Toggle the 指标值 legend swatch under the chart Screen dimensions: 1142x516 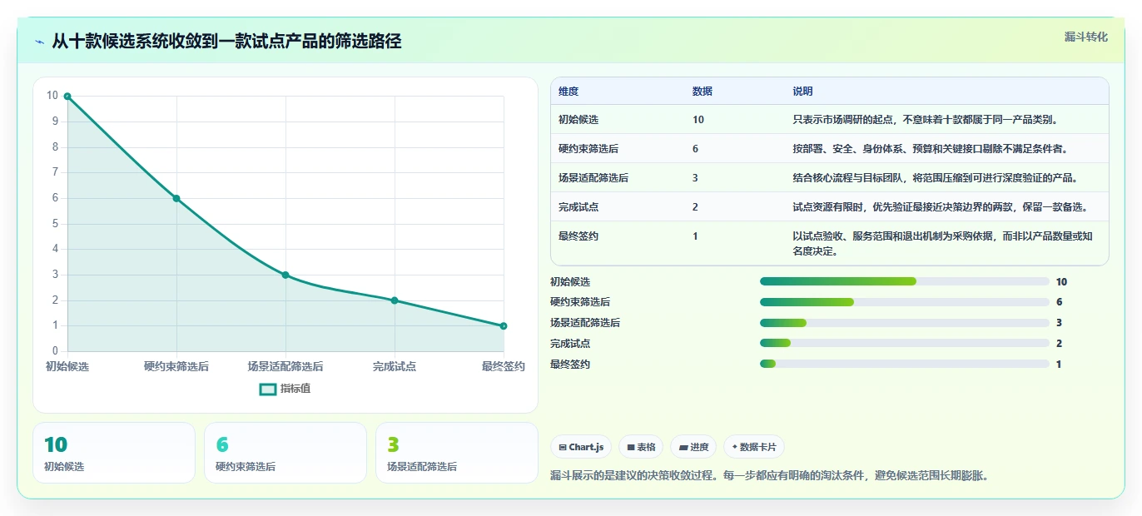click(x=267, y=389)
